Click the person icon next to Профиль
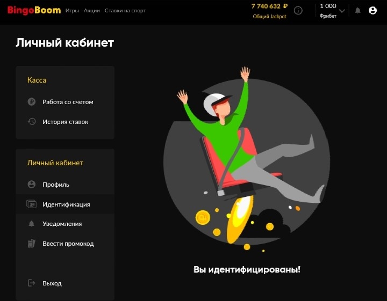This screenshot has width=387, height=301. pos(32,184)
